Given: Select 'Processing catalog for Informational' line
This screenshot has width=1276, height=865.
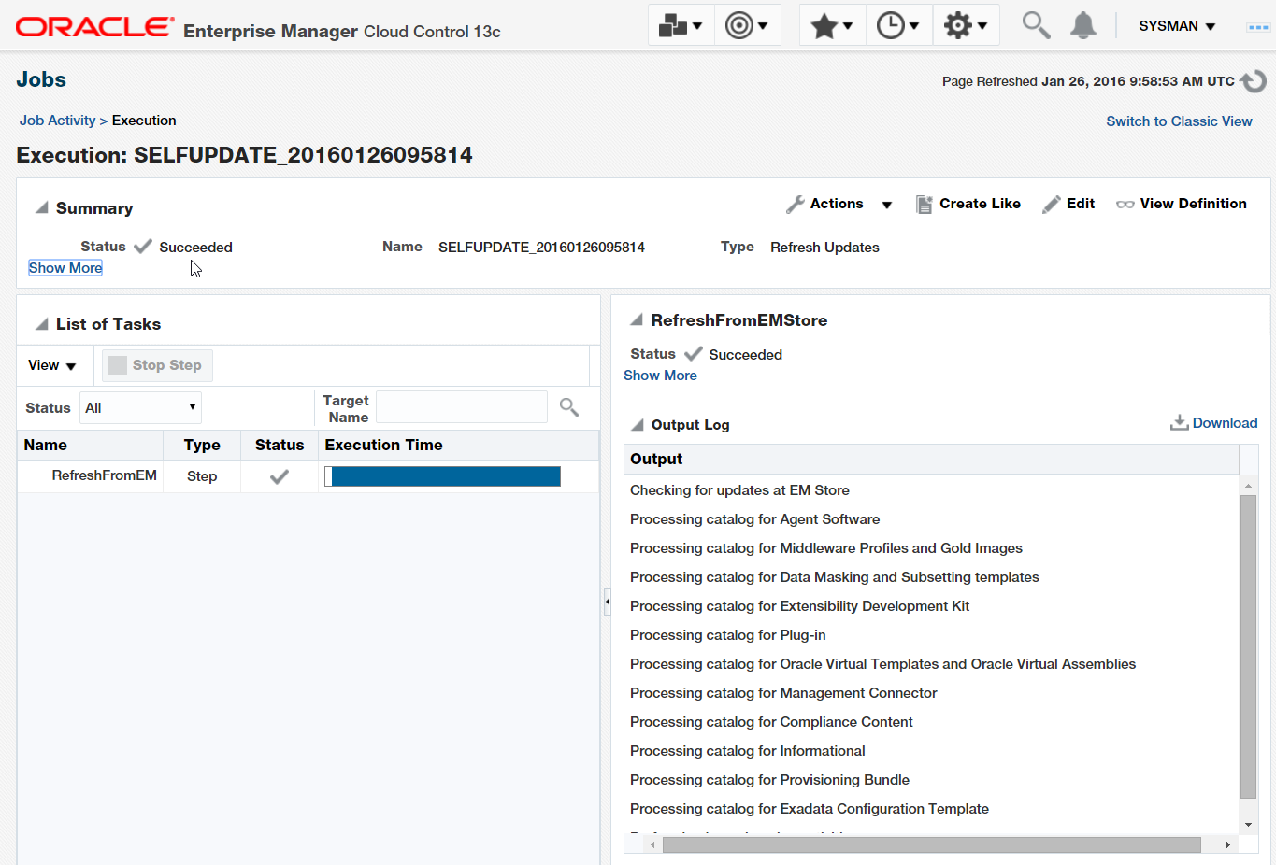Looking at the screenshot, I should 747,751.
